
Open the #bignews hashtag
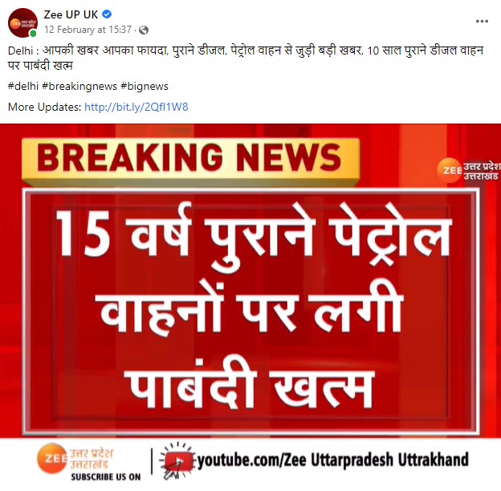pyautogui.click(x=145, y=86)
